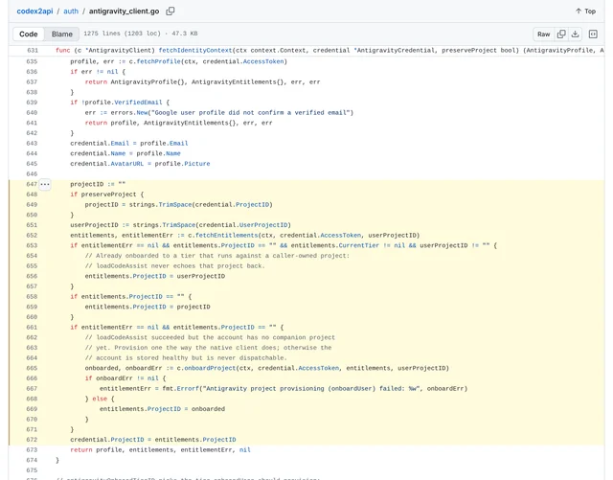Image resolution: width=613 pixels, height=480 pixels.
Task: Click fetchIdentityContext function name in sticky header
Action: pyautogui.click(x=195, y=51)
